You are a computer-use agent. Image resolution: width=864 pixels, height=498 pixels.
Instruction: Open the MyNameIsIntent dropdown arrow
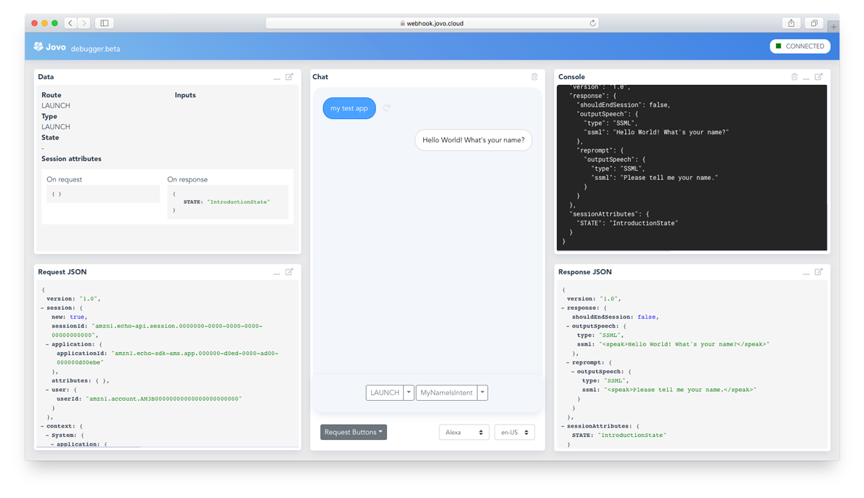[x=483, y=393]
